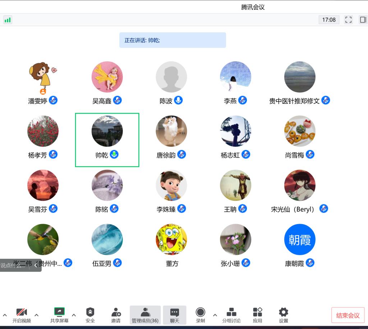Enter fullscreen mode using the top-right icon
The height and width of the screenshot is (329, 368).
[348, 20]
